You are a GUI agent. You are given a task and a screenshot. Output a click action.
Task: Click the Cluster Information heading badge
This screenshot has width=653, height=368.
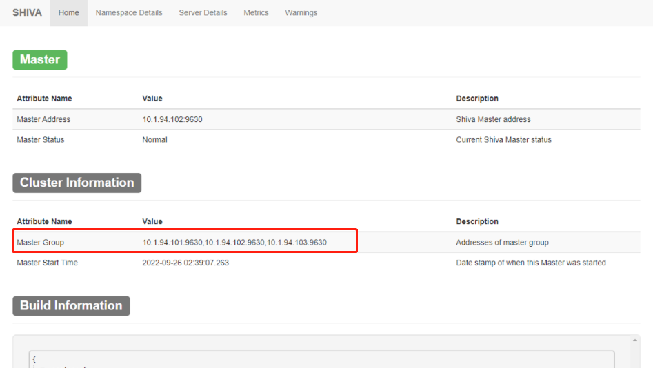[x=77, y=183]
